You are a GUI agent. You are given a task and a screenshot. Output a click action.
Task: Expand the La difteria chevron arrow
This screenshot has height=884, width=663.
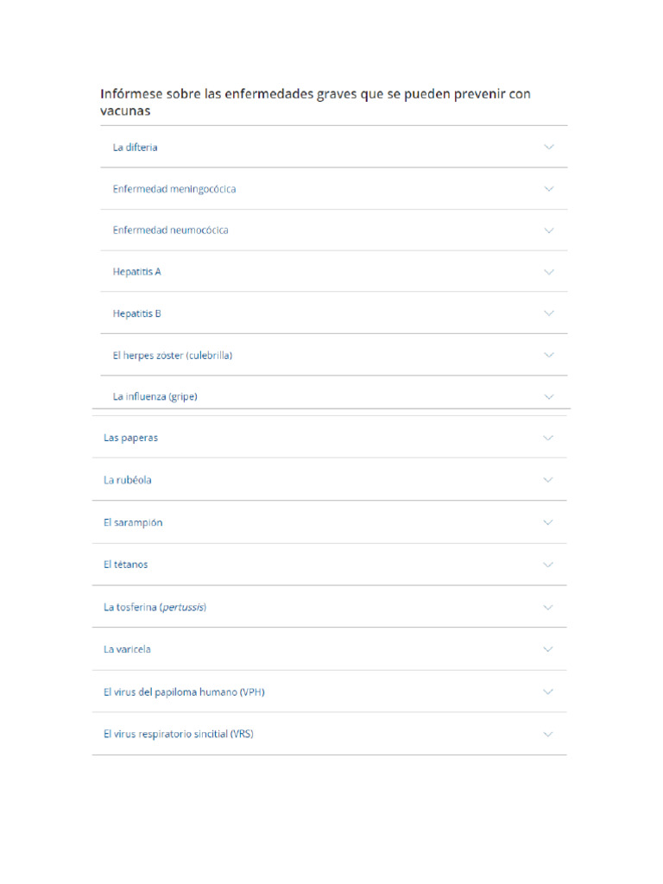pos(548,147)
